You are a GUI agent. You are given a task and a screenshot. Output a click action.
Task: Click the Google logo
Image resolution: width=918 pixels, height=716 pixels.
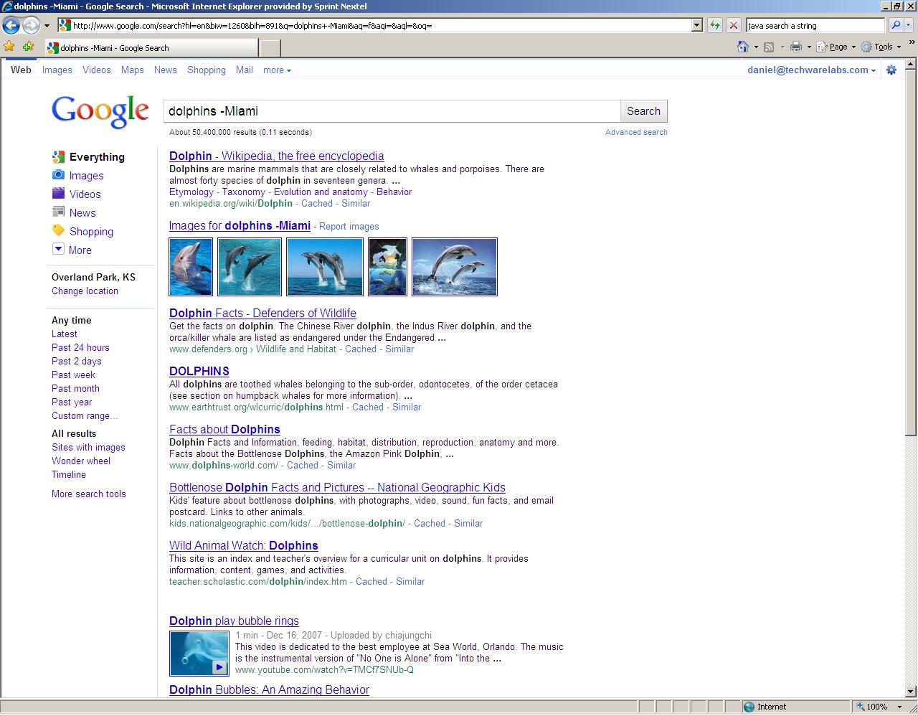[100, 111]
